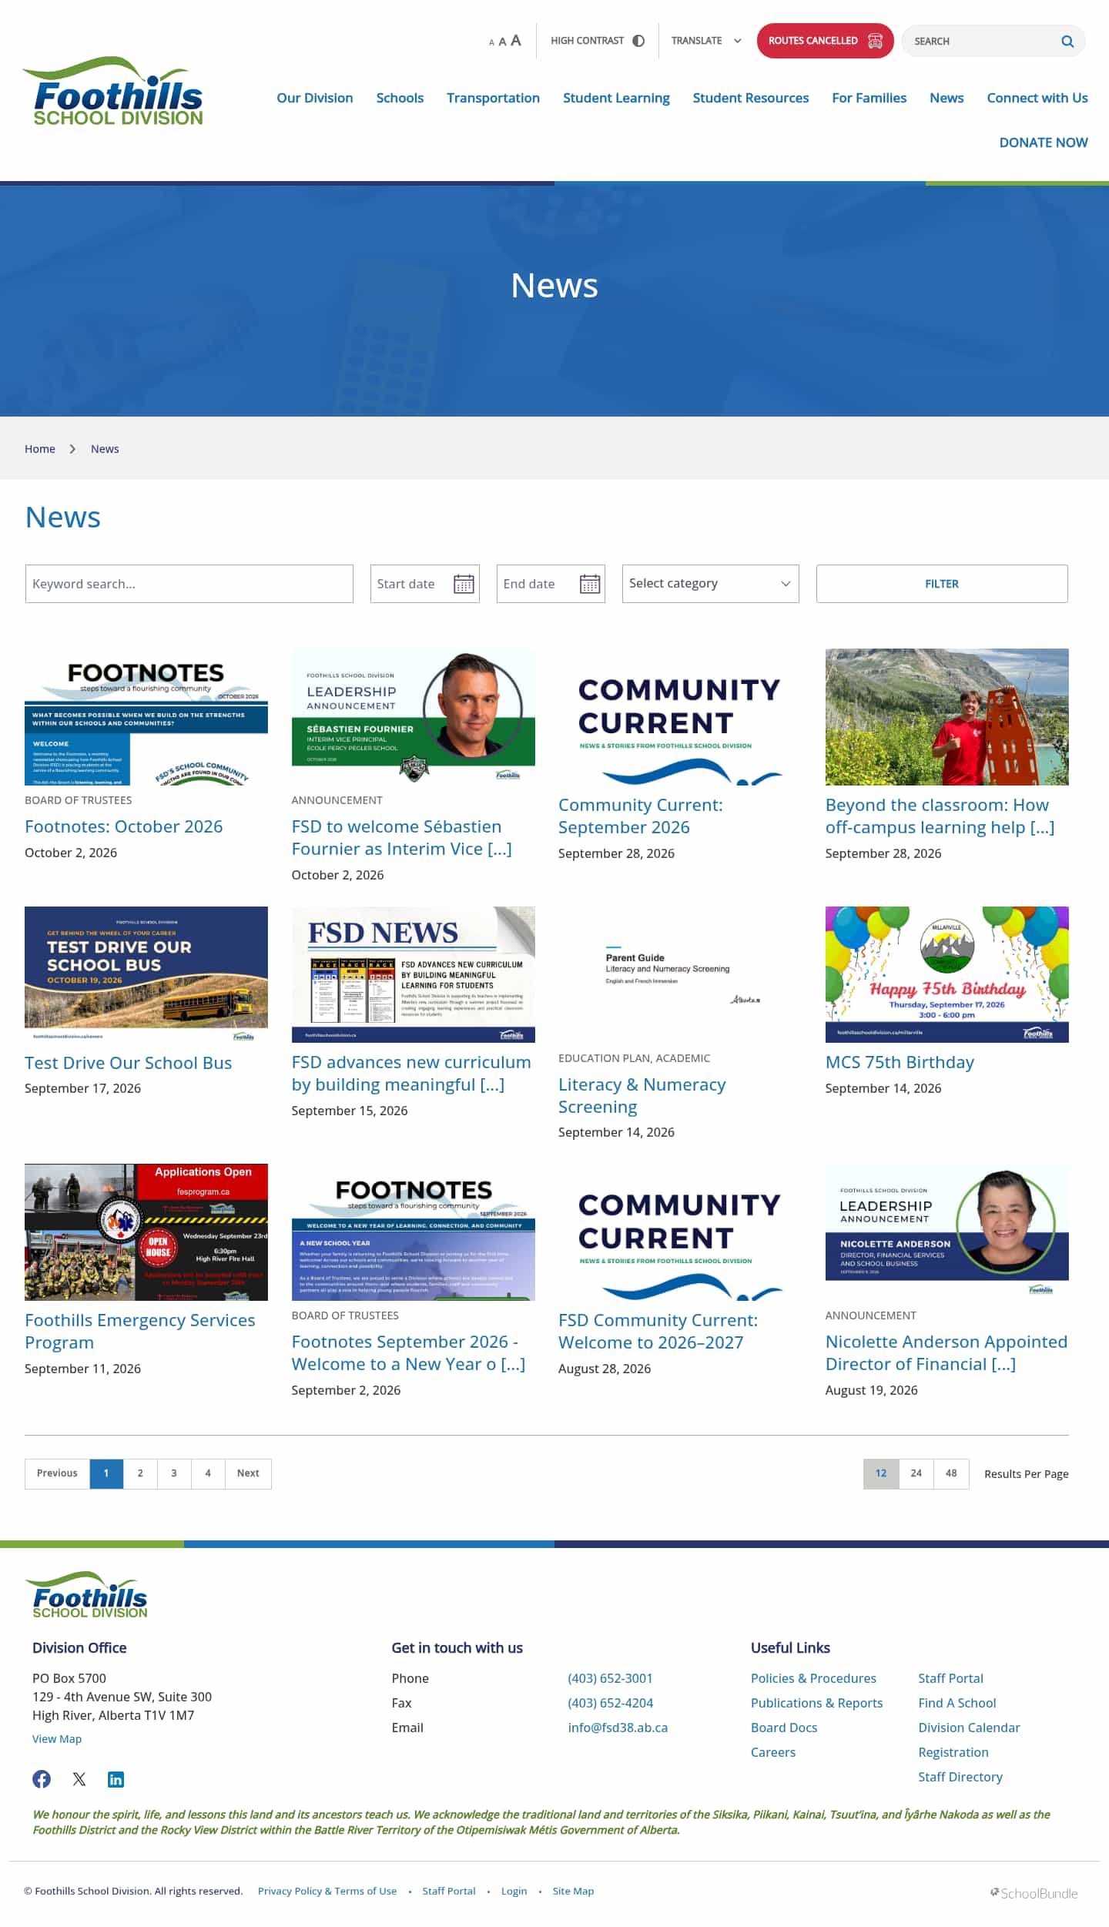Select the largest font size A

[516, 41]
